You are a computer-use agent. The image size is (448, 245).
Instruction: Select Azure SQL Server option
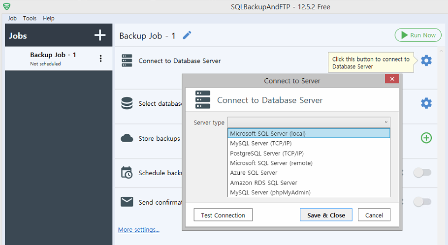click(x=309, y=173)
